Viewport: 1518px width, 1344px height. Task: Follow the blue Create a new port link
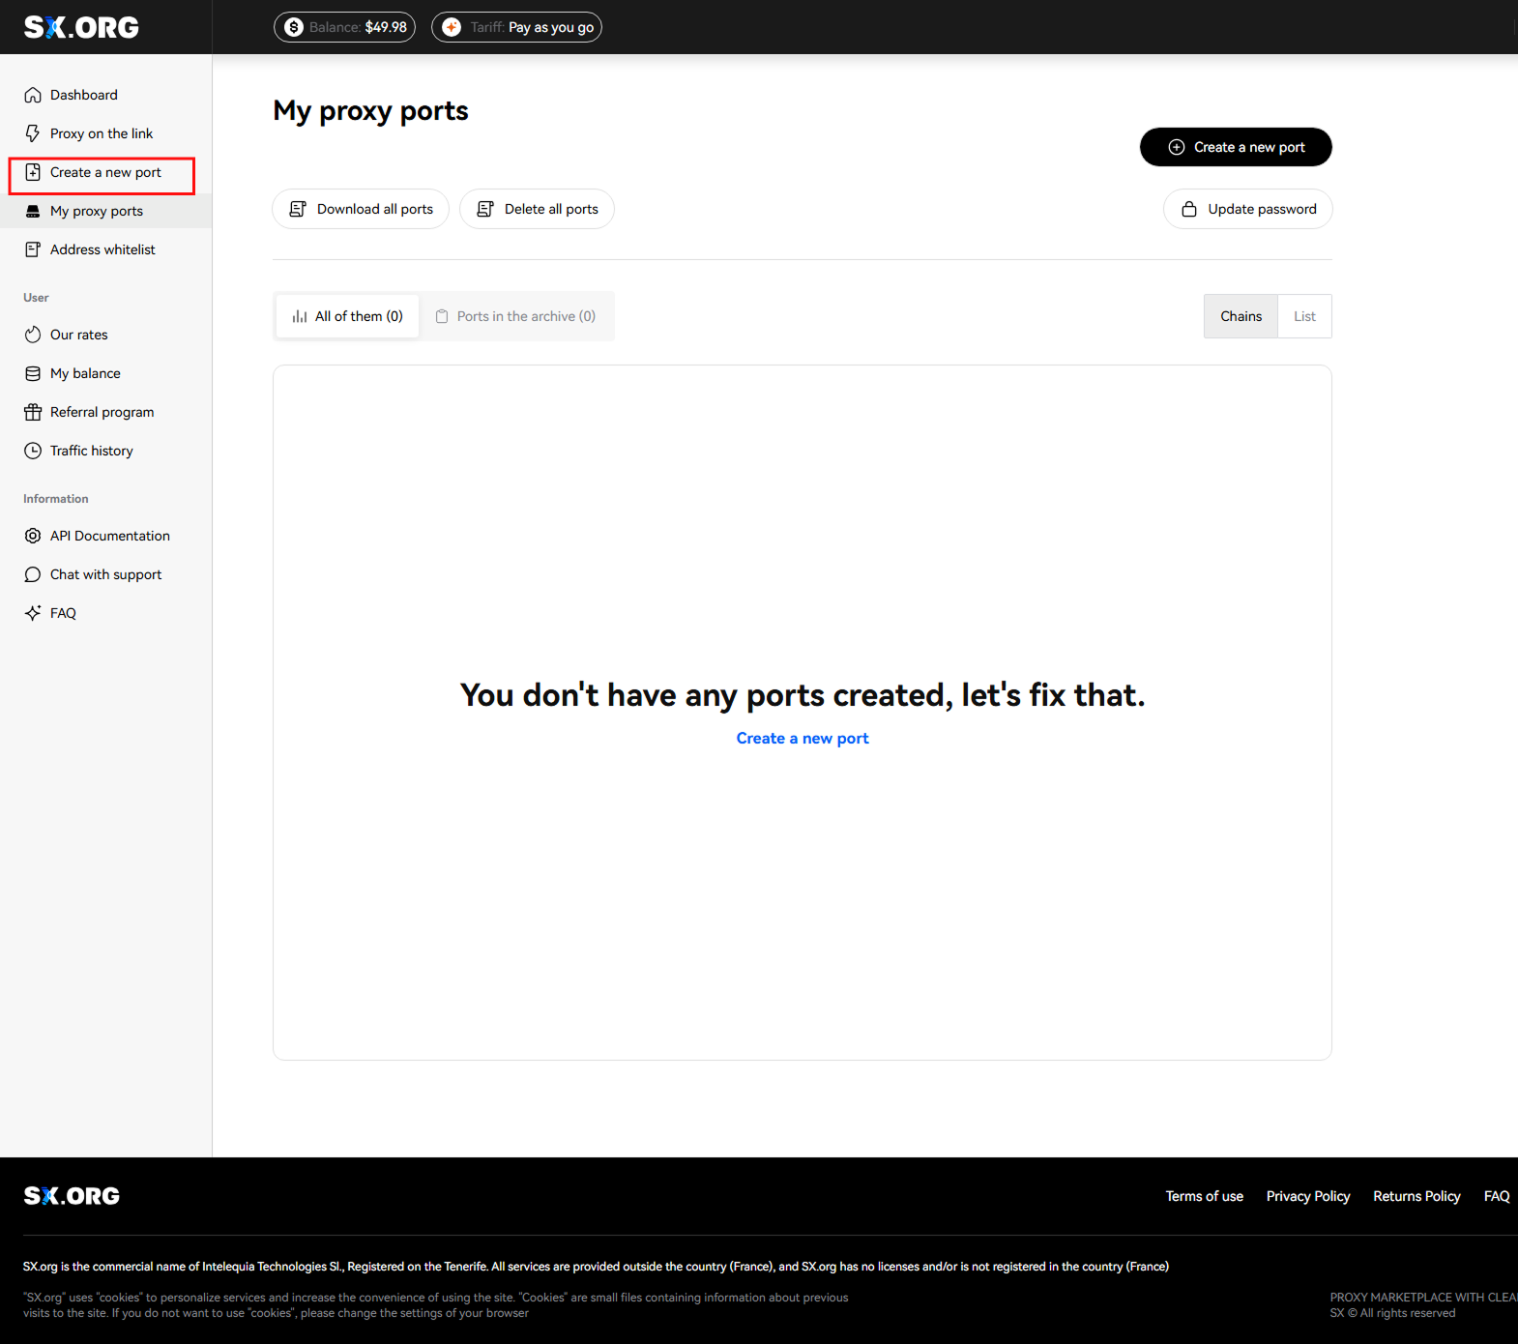point(803,738)
